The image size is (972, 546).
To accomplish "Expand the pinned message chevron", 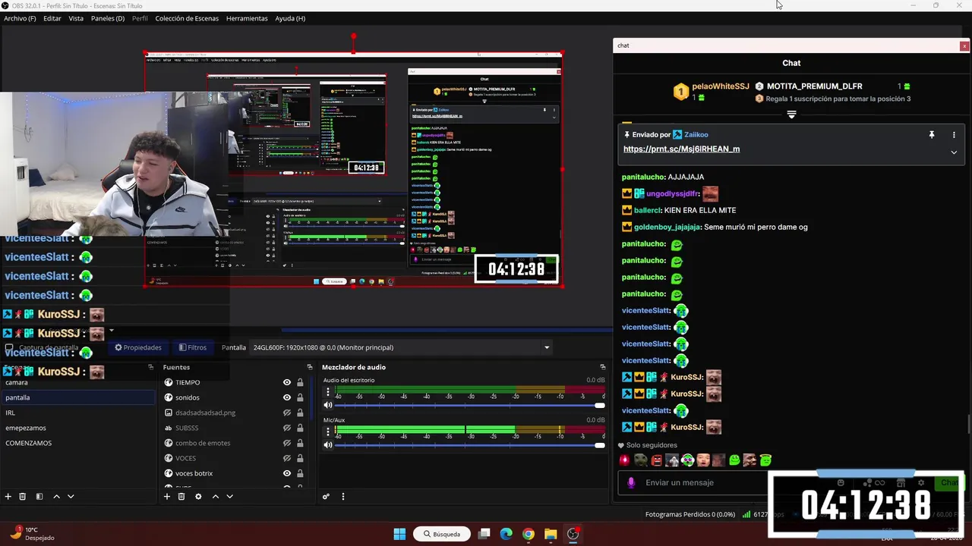I will tap(954, 152).
